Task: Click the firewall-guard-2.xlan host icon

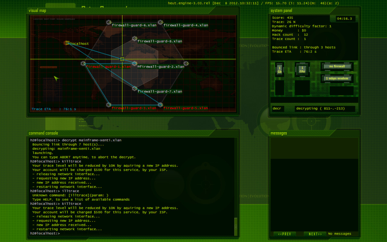Action: coord(134,64)
